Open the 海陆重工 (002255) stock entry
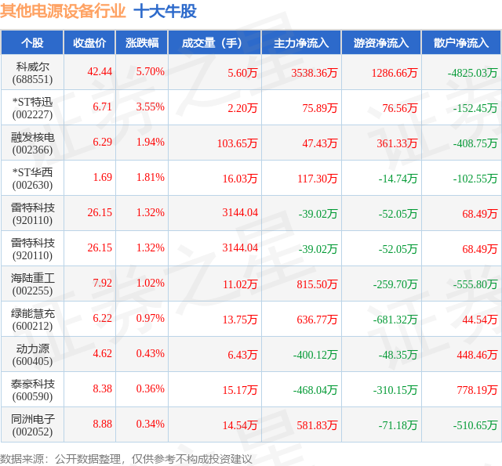Viewport: 502px width, 466px height. click(x=32, y=284)
